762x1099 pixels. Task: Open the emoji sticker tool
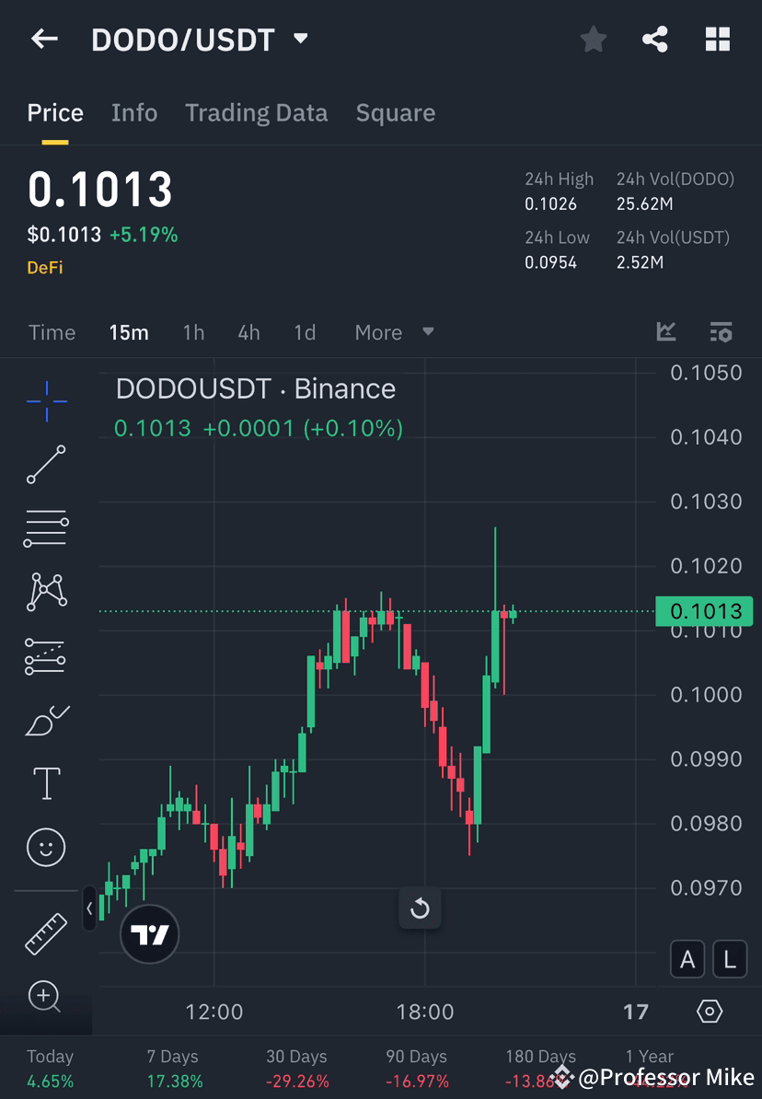(x=46, y=847)
